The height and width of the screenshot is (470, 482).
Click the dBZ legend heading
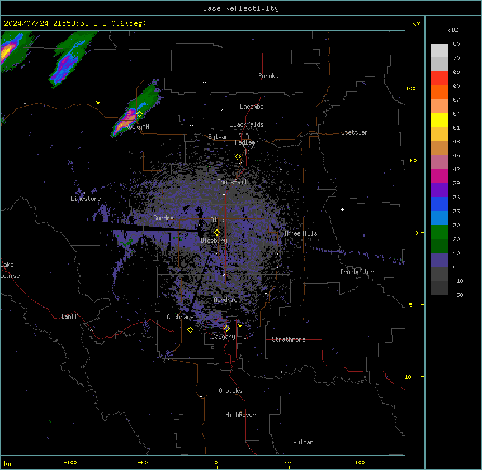pos(453,30)
